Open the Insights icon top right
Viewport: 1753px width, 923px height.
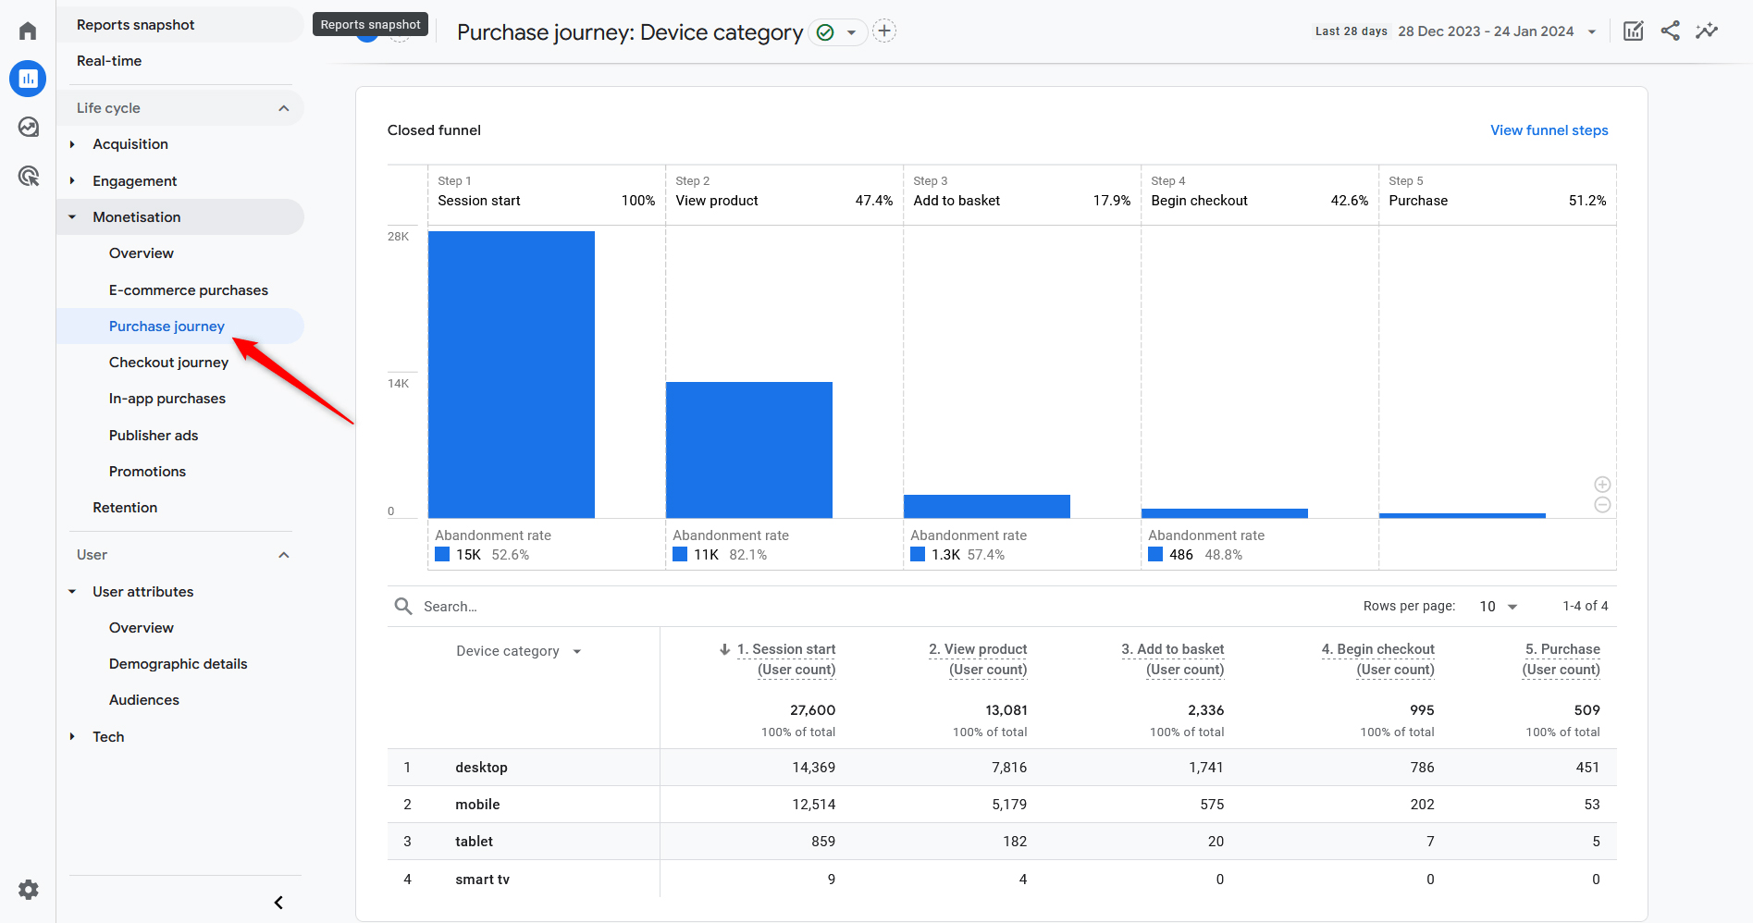(x=1707, y=31)
